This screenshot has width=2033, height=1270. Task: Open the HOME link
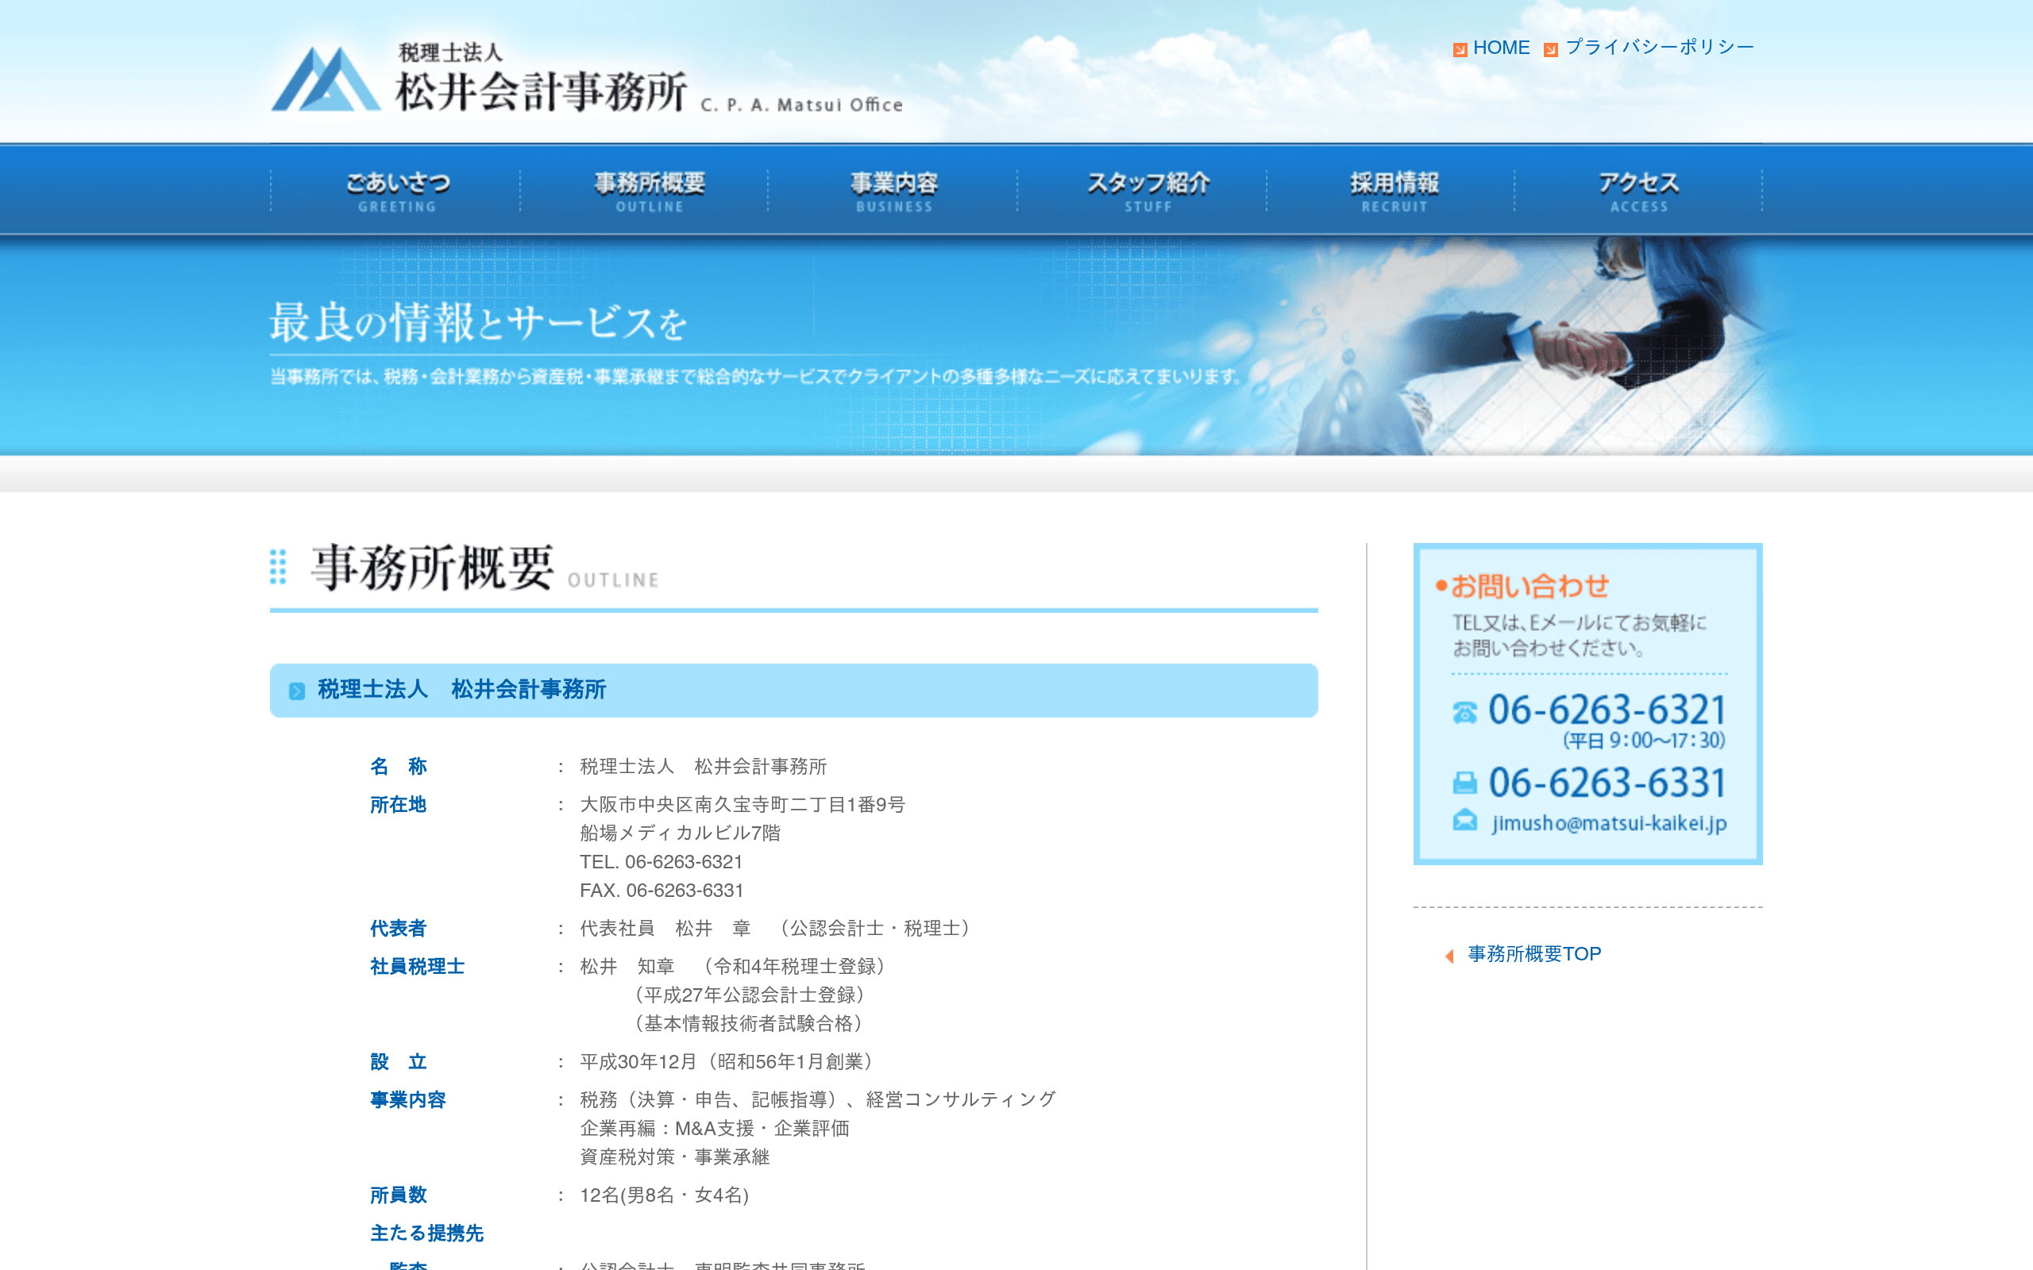click(x=1501, y=48)
